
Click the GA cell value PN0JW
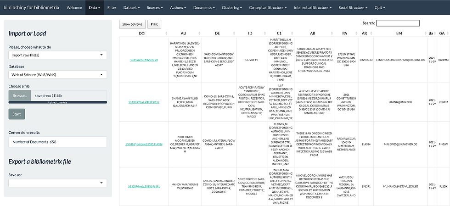coord(443,144)
